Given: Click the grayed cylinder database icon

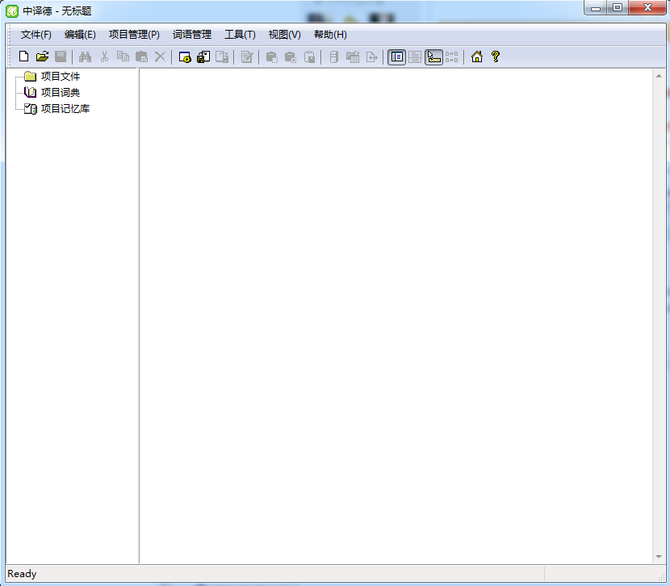Looking at the screenshot, I should 334,57.
